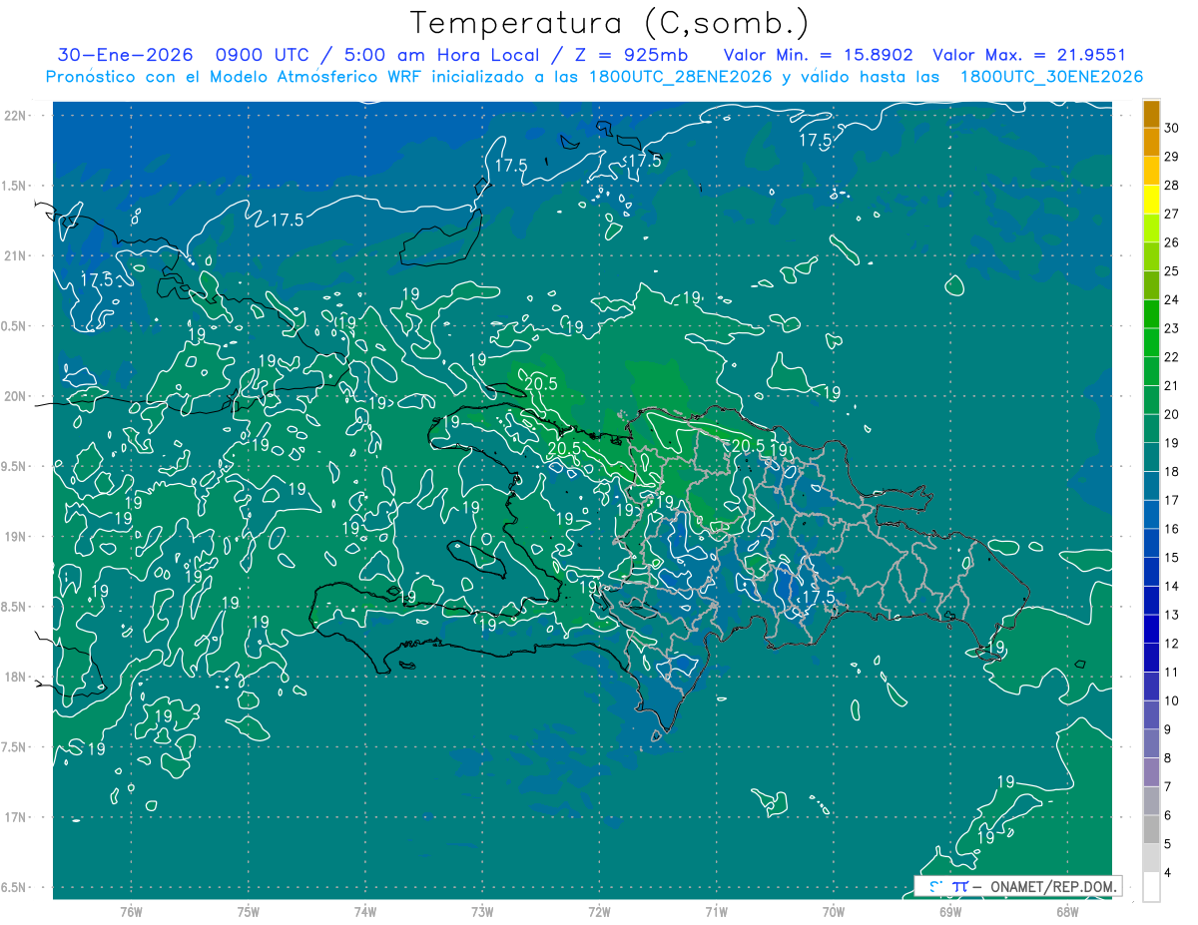The height and width of the screenshot is (925, 1198).
Task: Select the top orange swatch in color scale
Action: 1151,114
